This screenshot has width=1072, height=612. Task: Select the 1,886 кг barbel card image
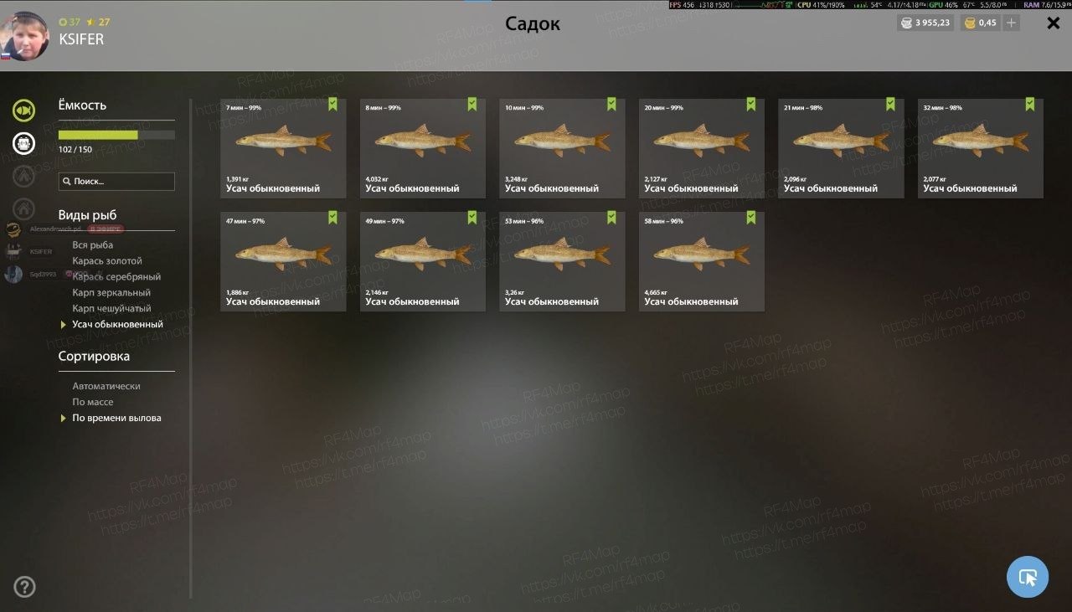[x=283, y=254]
